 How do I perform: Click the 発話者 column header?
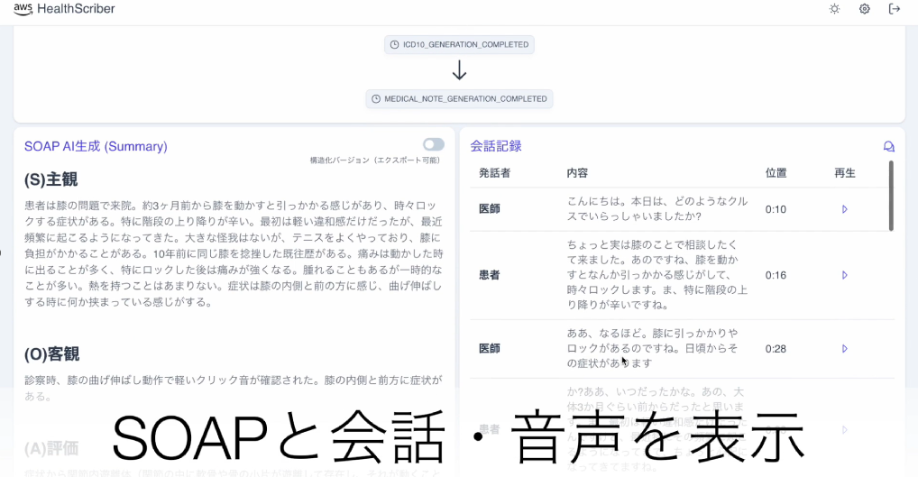(494, 173)
